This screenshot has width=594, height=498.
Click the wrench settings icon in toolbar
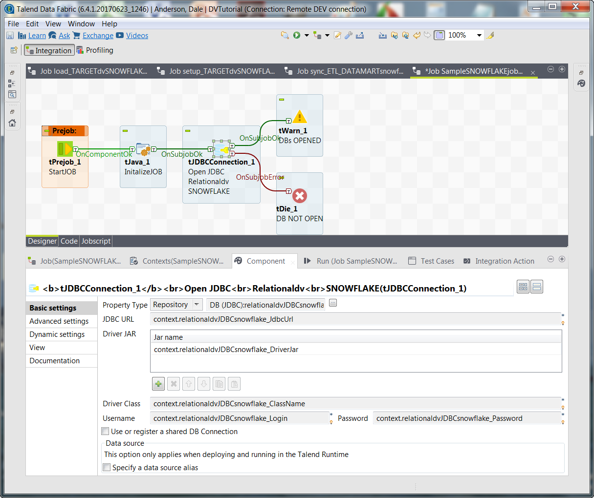pyautogui.click(x=349, y=35)
